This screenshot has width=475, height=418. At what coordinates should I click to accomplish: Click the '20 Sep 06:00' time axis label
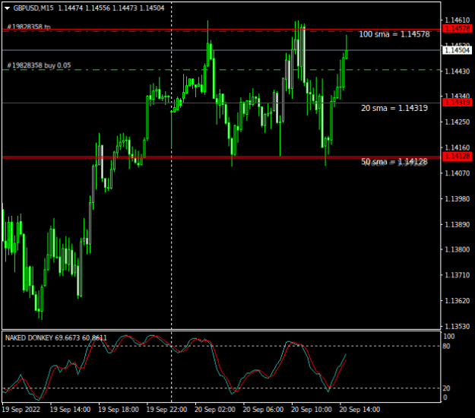[x=263, y=410]
